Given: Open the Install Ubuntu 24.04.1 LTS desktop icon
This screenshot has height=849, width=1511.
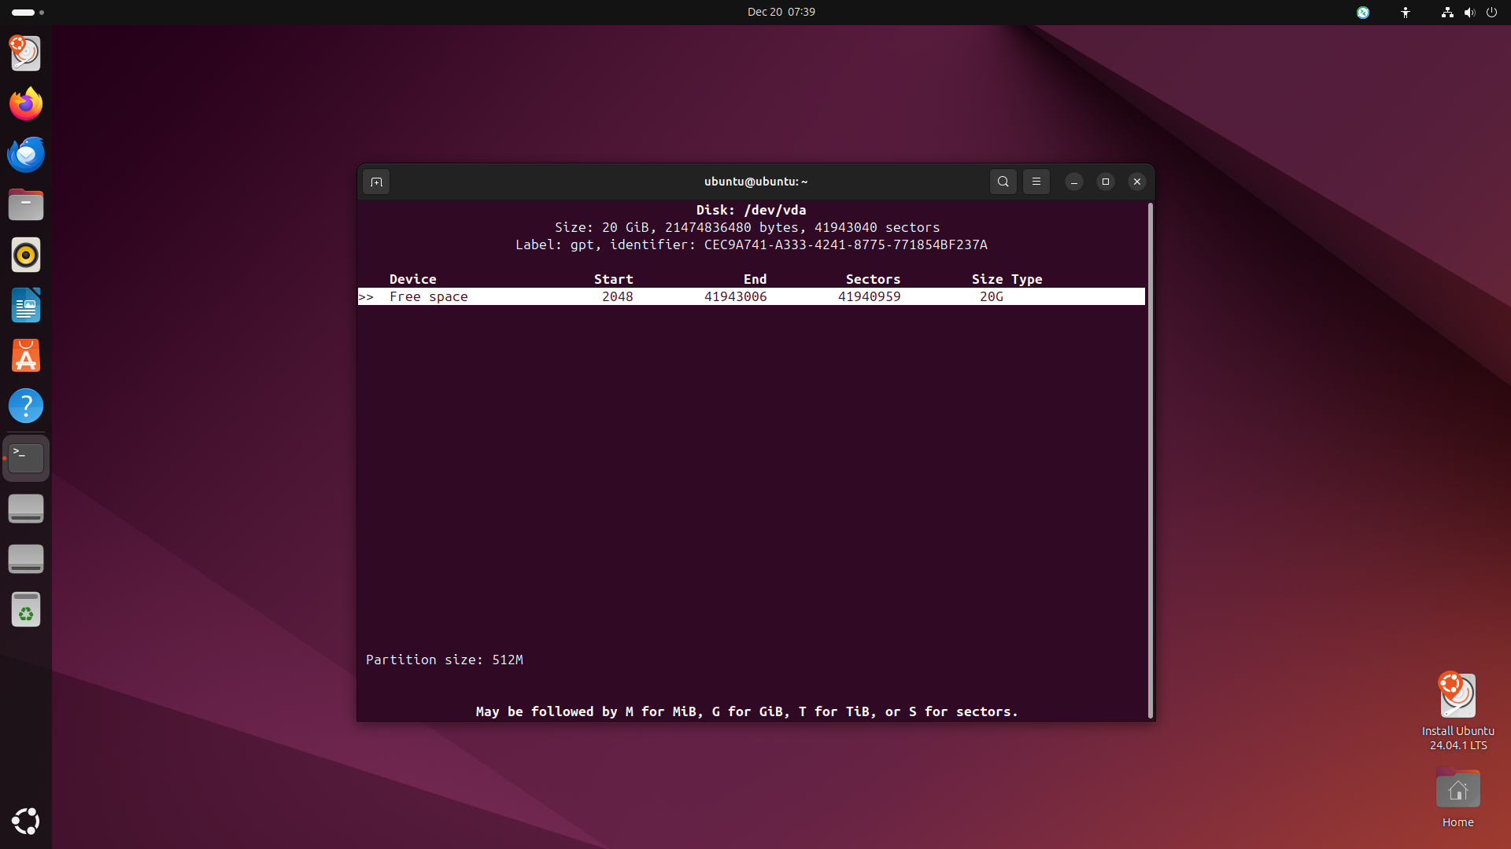Looking at the screenshot, I should [1457, 711].
